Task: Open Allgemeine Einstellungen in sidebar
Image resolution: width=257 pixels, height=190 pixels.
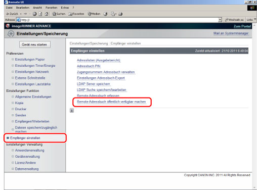Action: (x=33, y=97)
